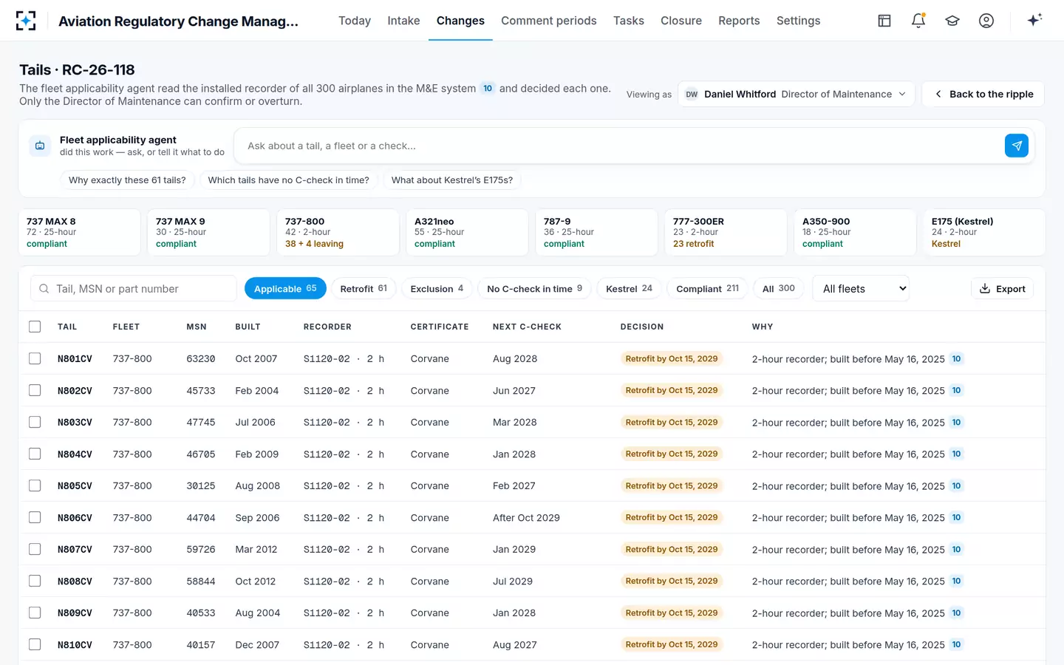Switch to the Today tab
1064x665 pixels.
coord(355,21)
